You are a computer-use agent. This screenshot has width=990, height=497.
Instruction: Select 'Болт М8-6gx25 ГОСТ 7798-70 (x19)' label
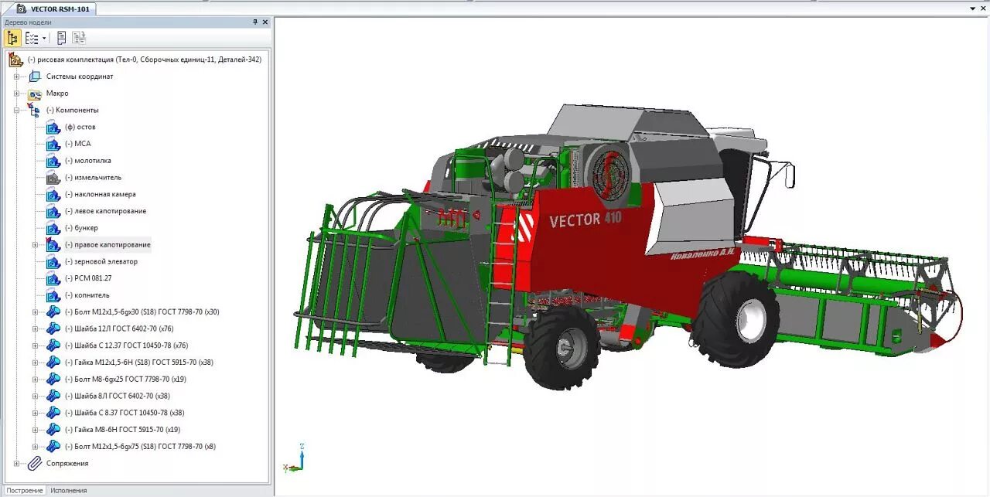coord(125,380)
